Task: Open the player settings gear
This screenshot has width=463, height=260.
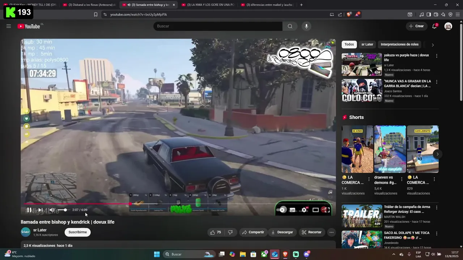Action: pos(304,210)
